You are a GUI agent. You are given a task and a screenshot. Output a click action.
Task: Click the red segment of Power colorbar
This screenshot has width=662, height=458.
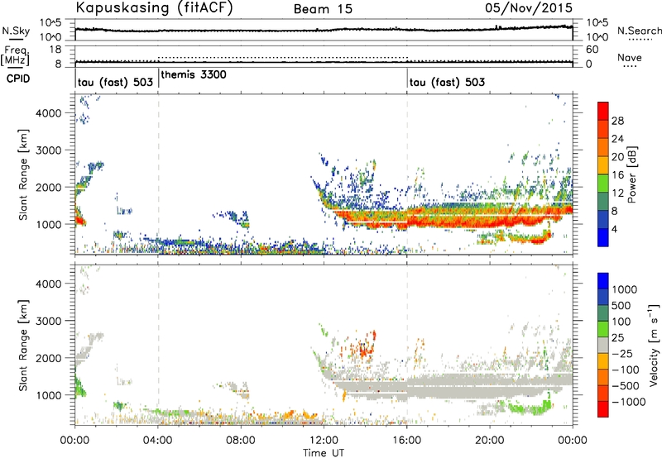pos(603,112)
